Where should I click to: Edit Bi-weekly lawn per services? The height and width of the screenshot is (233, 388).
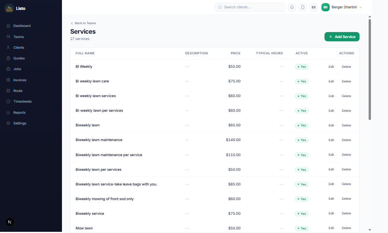331,111
